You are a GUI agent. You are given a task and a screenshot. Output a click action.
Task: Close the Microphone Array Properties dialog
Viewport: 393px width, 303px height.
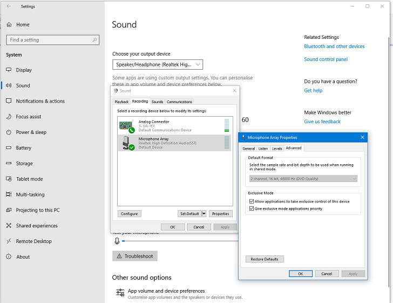tap(362, 137)
